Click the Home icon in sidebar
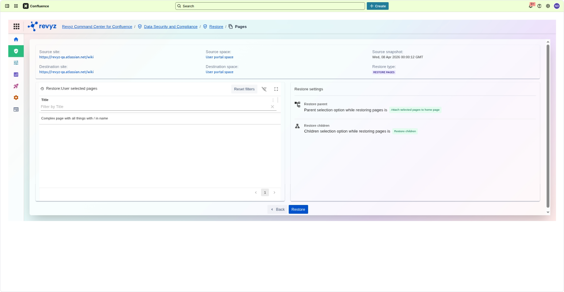 (x=16, y=39)
